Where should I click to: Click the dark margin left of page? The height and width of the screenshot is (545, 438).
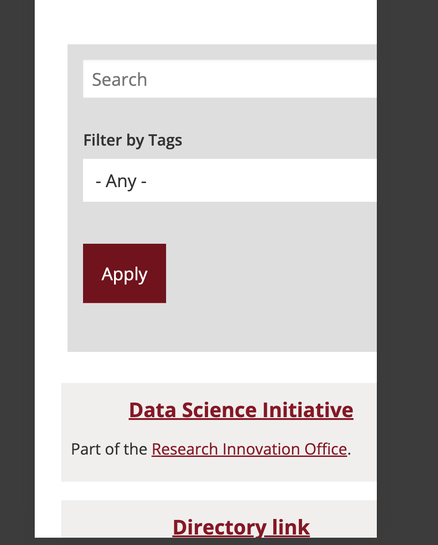click(17, 274)
